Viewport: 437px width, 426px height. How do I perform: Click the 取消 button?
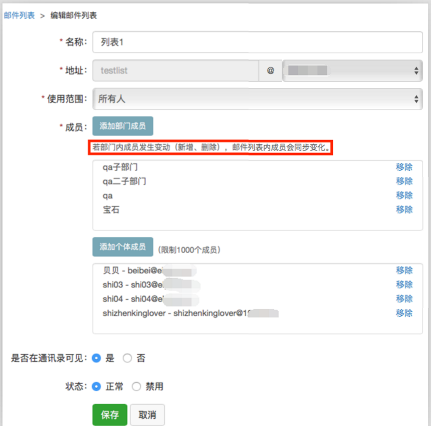(147, 415)
